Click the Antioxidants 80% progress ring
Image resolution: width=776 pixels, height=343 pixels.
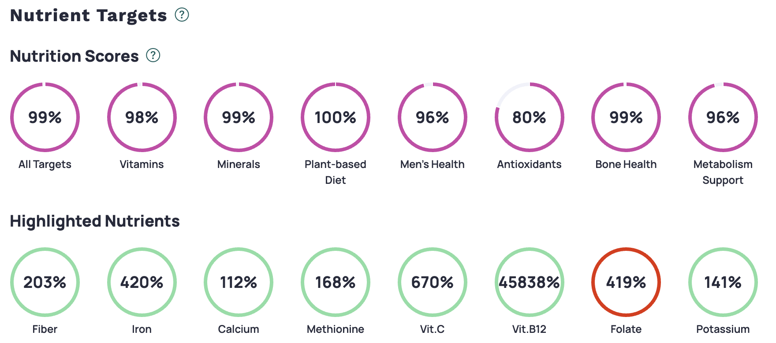(x=529, y=117)
